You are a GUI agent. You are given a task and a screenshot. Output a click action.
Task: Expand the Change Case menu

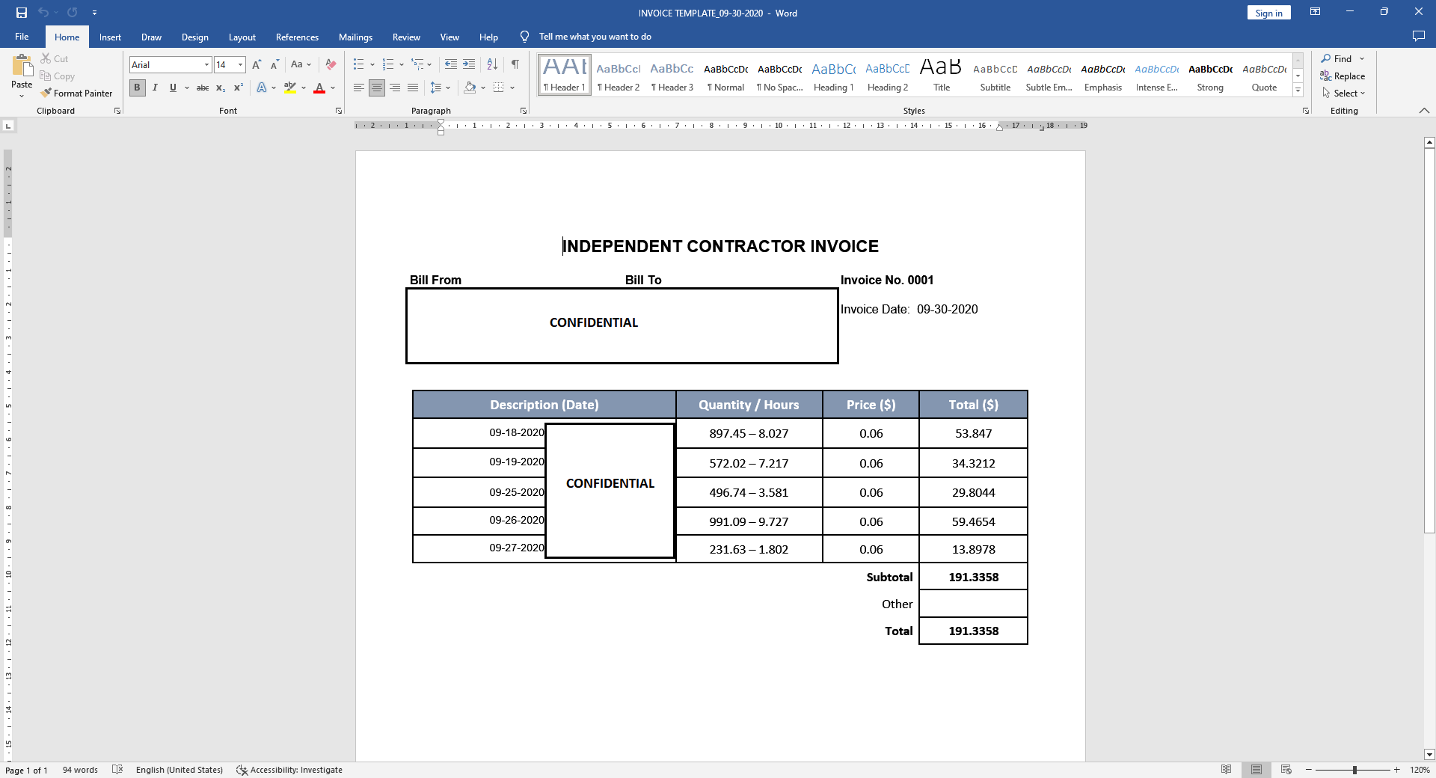(x=301, y=65)
